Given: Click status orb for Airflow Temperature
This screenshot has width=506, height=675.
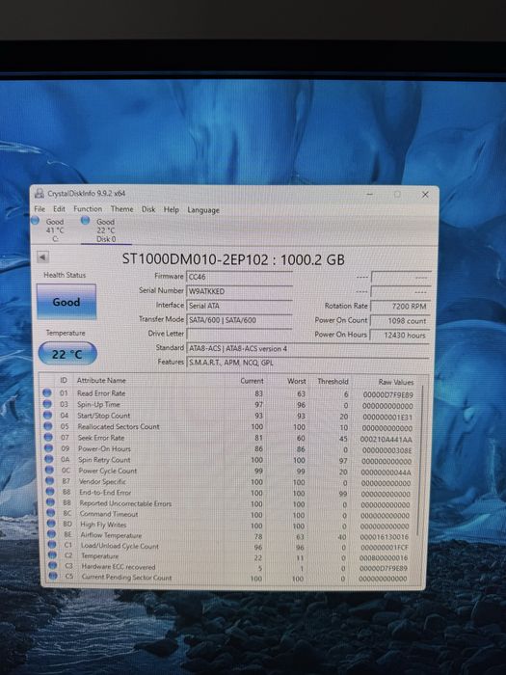Looking at the screenshot, I should (x=52, y=534).
